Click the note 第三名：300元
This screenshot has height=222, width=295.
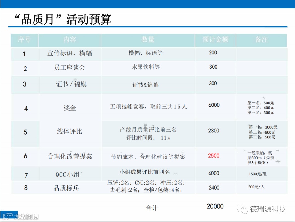(261, 113)
